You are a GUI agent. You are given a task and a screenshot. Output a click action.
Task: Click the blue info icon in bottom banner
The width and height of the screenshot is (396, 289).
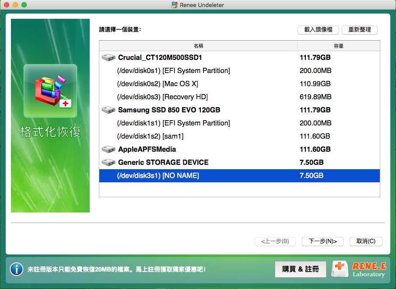17,269
